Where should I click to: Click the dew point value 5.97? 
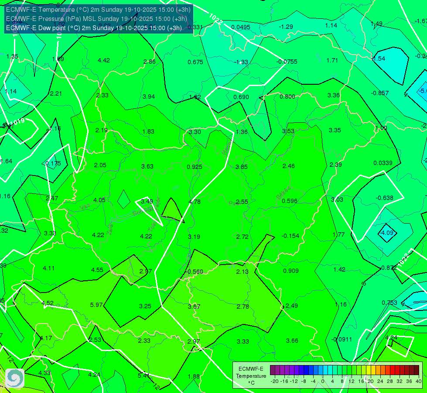tap(96, 305)
